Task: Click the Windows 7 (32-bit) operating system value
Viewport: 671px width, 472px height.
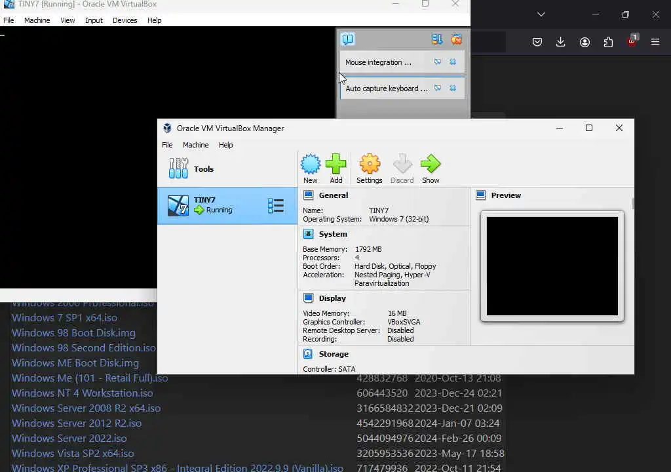Action: pyautogui.click(x=399, y=219)
